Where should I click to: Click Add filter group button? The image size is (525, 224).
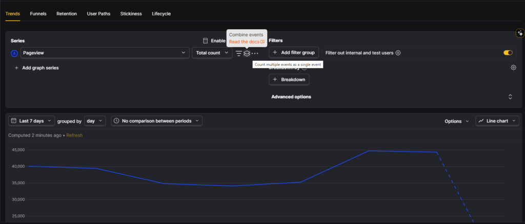(x=294, y=53)
